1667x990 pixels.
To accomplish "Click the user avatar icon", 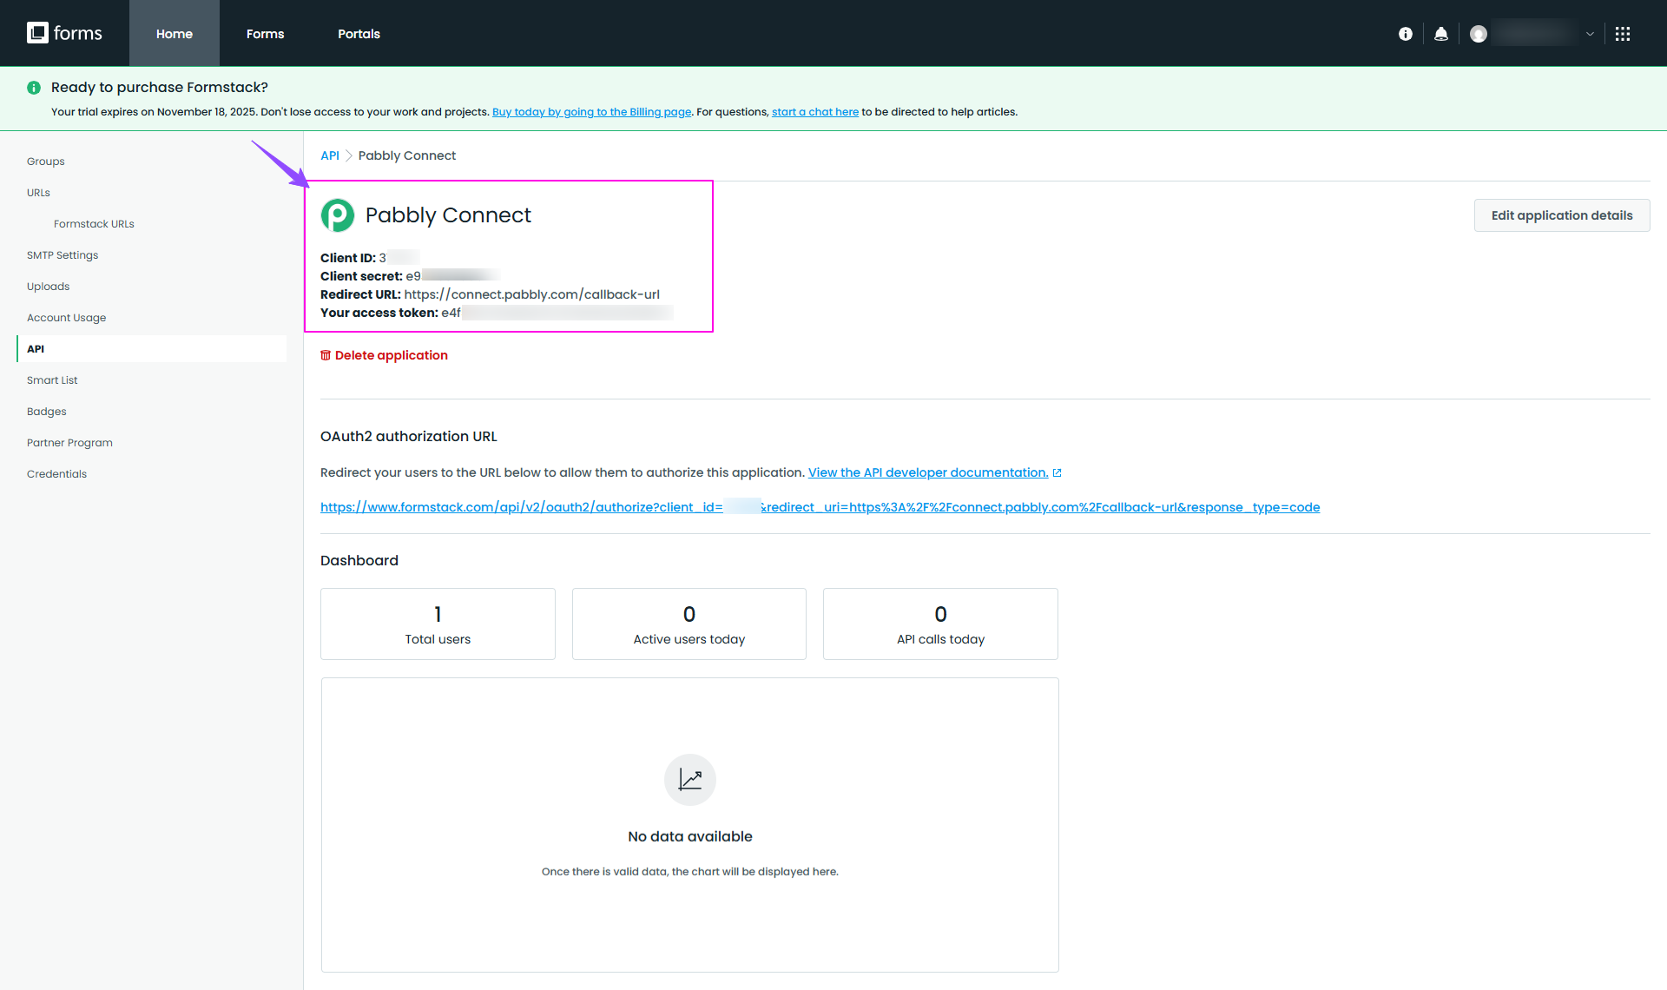I will pos(1478,34).
